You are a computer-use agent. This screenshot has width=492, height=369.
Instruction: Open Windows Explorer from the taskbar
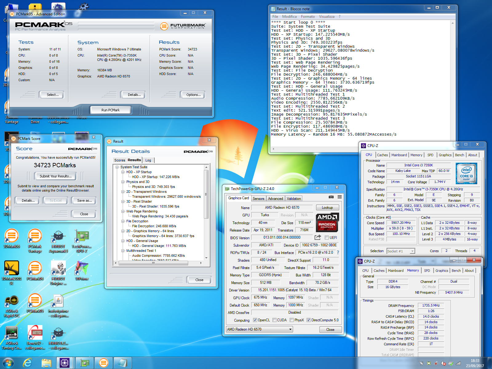tap(46, 363)
